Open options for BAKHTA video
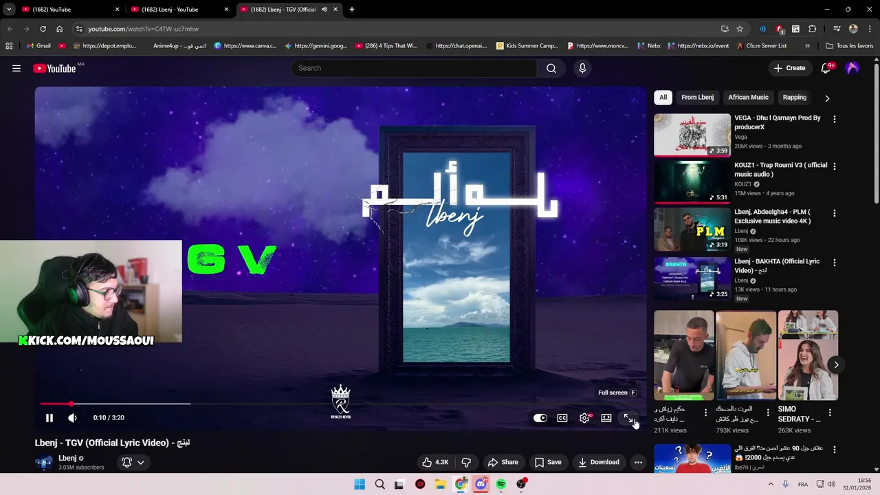The height and width of the screenshot is (495, 880). coord(835,263)
